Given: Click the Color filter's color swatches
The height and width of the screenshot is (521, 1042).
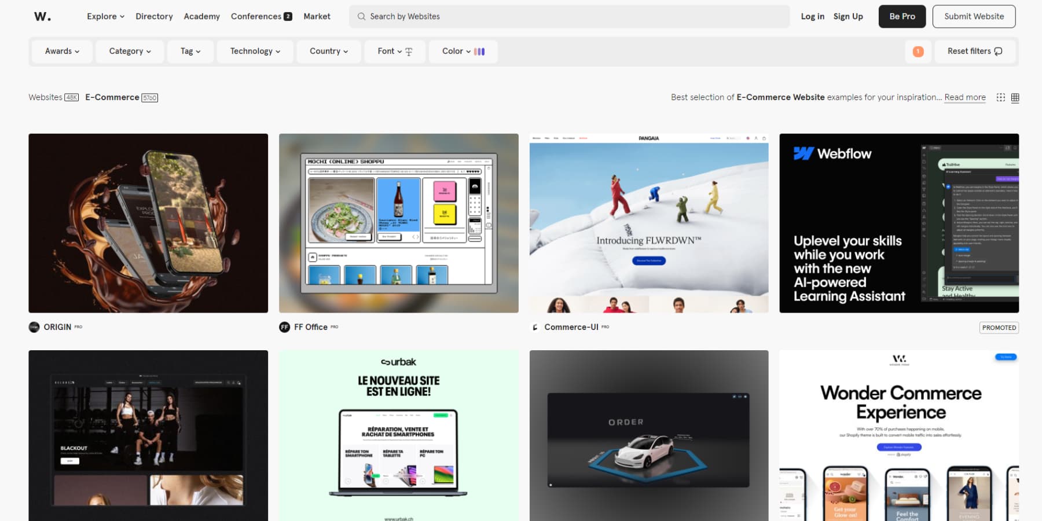Looking at the screenshot, I should tap(478, 51).
